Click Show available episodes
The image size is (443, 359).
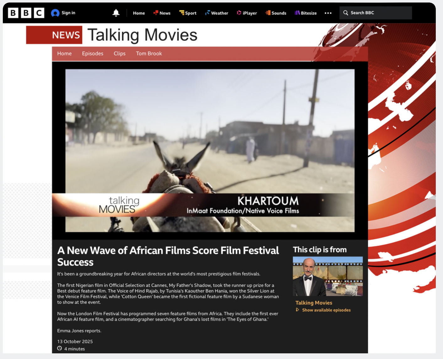coord(326,310)
